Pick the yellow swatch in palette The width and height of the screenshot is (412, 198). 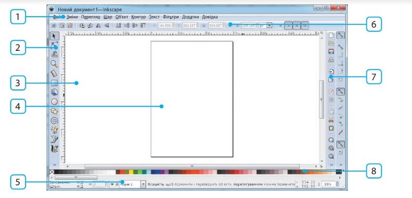pyautogui.click(x=131, y=172)
